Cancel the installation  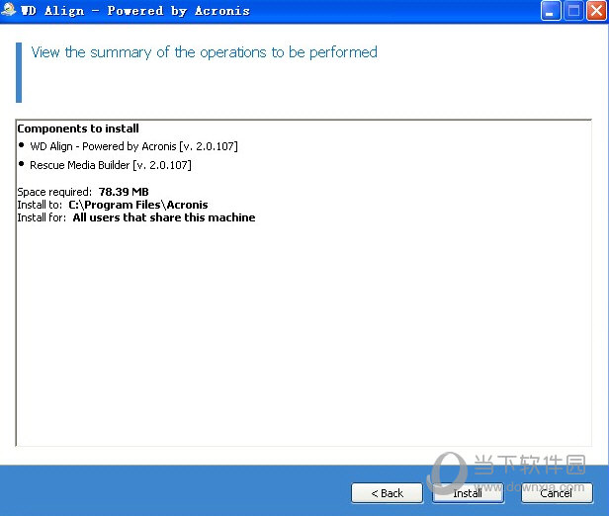click(557, 493)
